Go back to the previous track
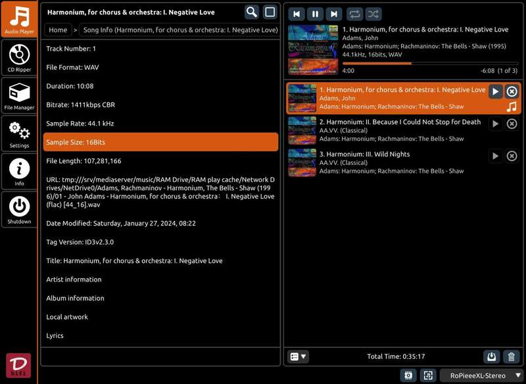 click(297, 14)
